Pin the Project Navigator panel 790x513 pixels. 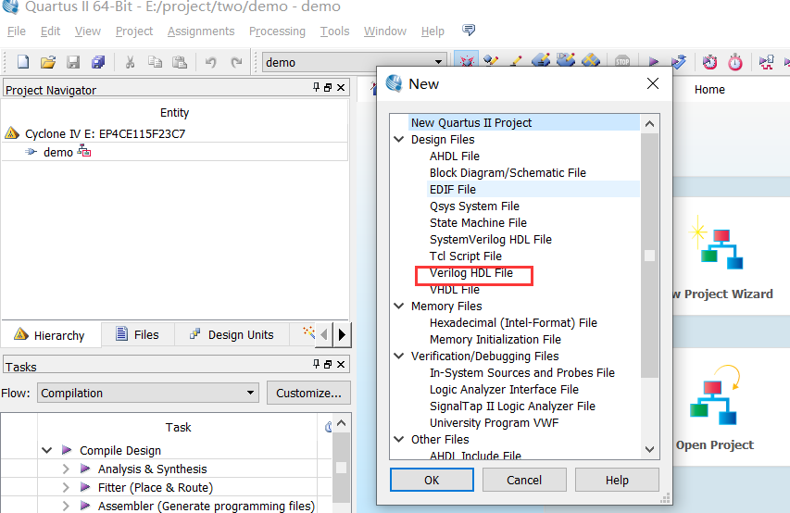pyautogui.click(x=316, y=87)
